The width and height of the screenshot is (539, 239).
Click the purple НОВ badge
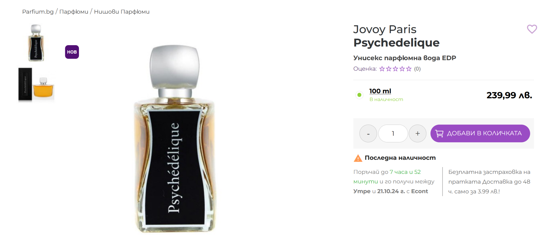point(72,52)
